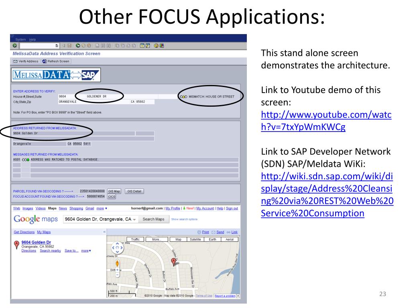The height and width of the screenshot is (308, 411).
Task: Click the My Maps link
Action: click(44, 232)
